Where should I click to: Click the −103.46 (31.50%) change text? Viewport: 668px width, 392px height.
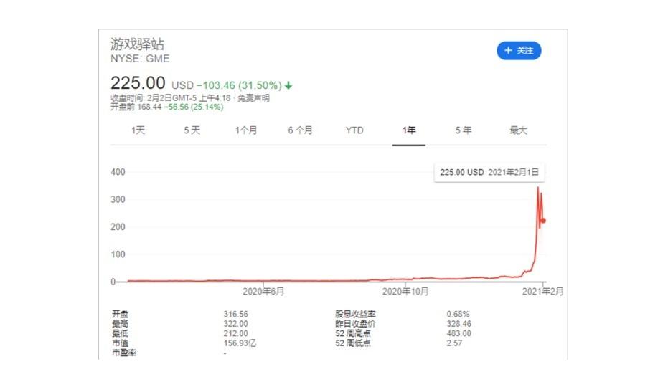(239, 85)
